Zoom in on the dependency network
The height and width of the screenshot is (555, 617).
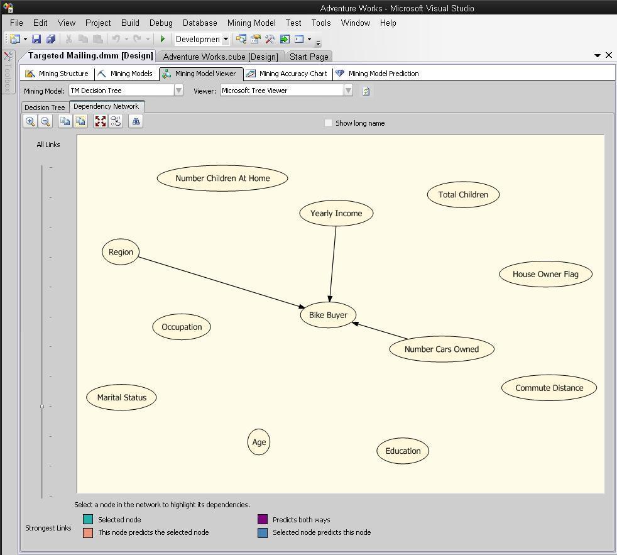(30, 121)
